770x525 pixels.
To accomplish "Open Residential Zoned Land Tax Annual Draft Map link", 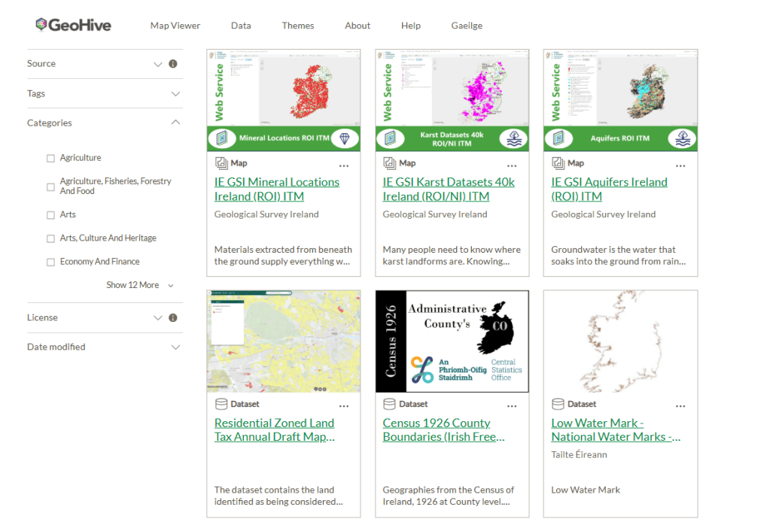I will click(274, 429).
